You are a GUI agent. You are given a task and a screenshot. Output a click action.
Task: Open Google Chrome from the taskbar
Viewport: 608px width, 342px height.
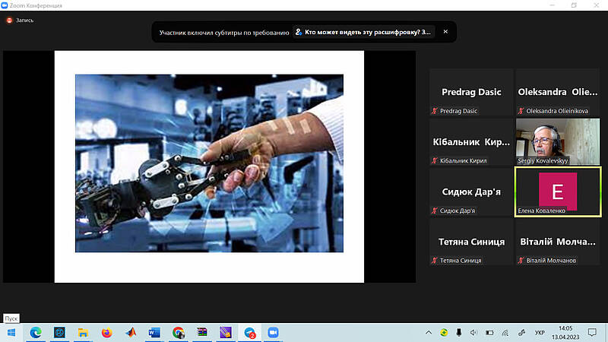point(178,332)
